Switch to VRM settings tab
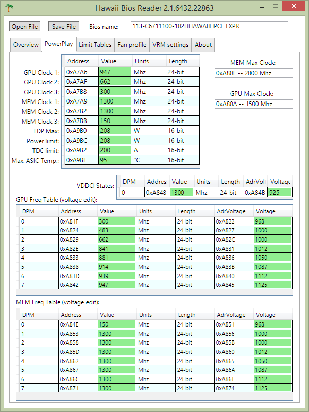The image size is (309, 412). pos(170,45)
